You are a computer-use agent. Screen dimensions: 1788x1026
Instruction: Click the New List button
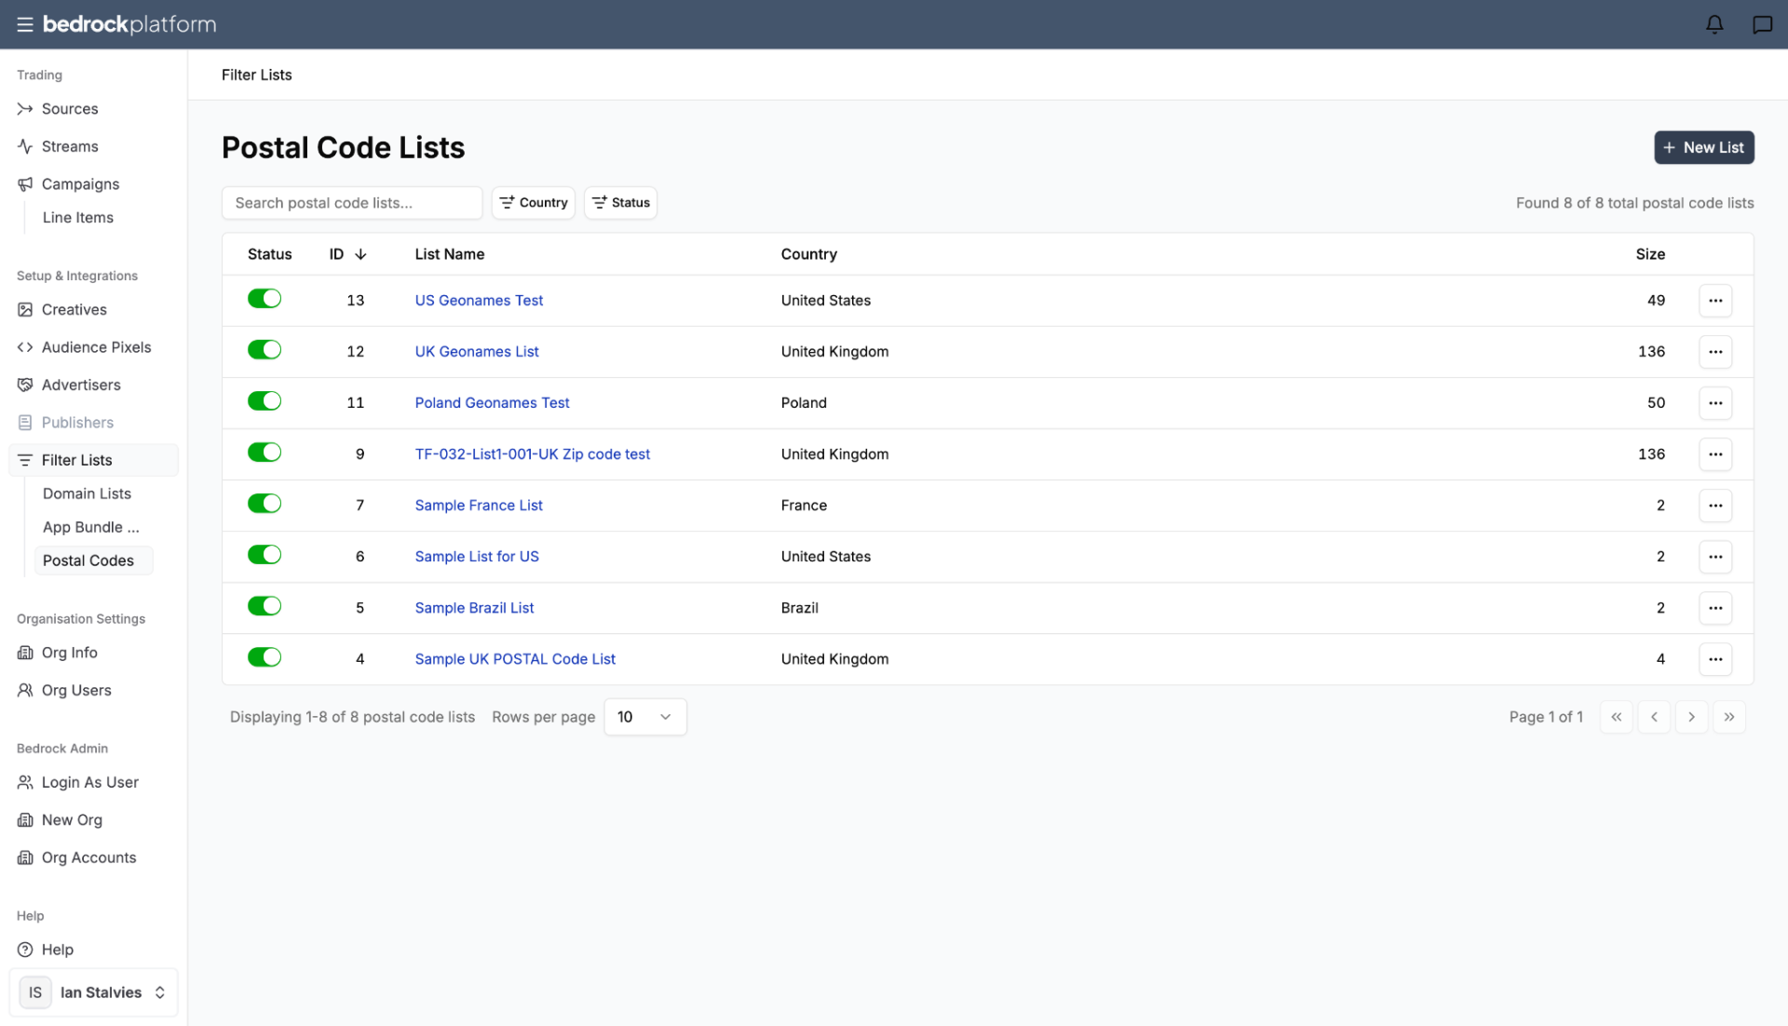click(1704, 147)
